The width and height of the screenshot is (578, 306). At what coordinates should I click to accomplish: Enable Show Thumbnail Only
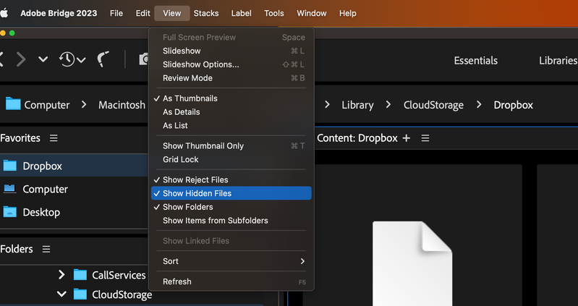[231, 146]
